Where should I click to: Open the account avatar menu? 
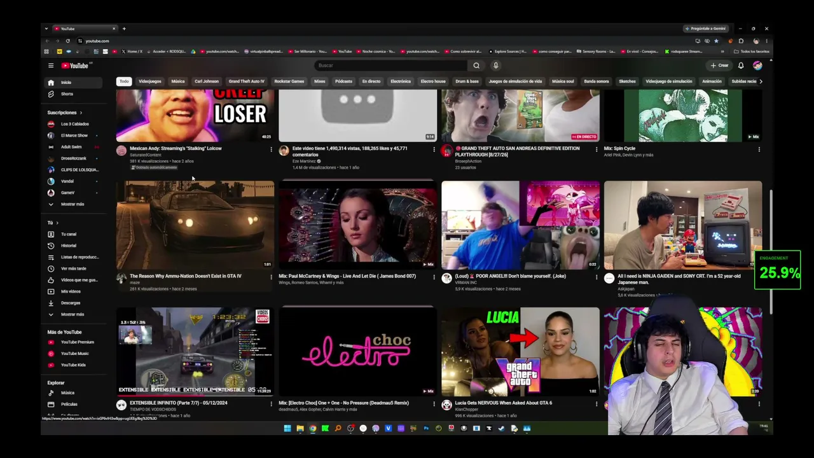(757, 66)
